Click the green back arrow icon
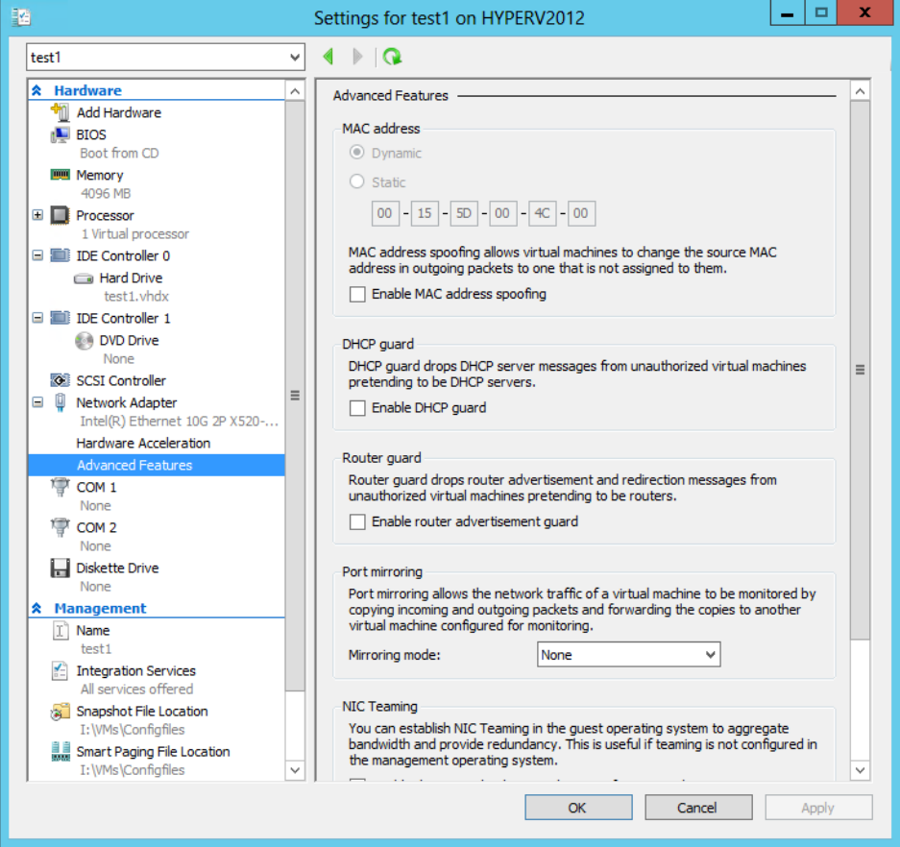This screenshot has width=900, height=847. 328,57
